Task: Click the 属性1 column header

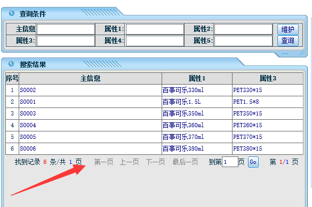Action: (x=197, y=78)
